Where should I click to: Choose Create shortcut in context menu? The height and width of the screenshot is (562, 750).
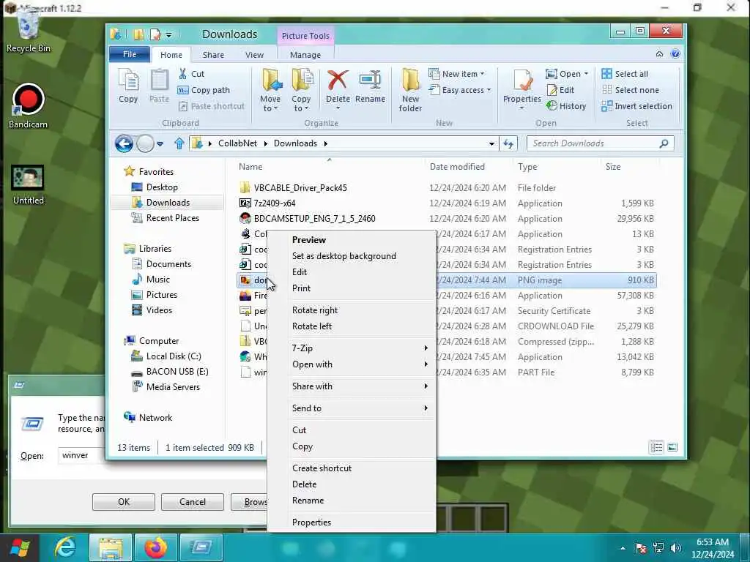[x=322, y=468]
